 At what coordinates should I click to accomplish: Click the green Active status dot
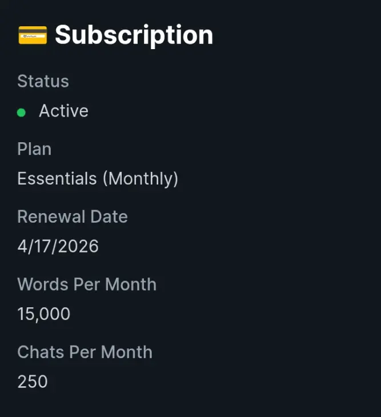tap(21, 113)
